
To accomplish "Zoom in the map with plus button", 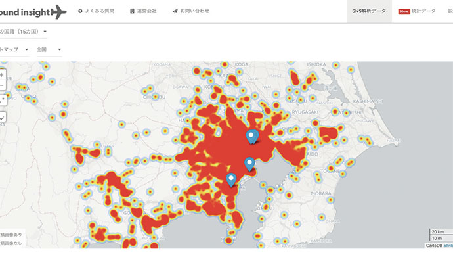I will pyautogui.click(x=2, y=75).
